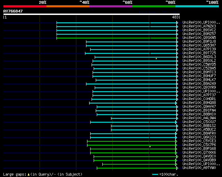Image resolution: width=222 pixels, height=177 pixels.
Task: Click the green arrowhead on the Q4VDC0 row
Action: coord(177,157)
